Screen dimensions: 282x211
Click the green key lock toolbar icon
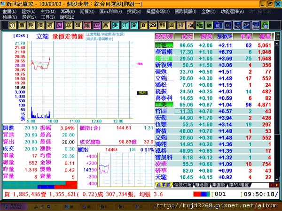(x=265, y=25)
